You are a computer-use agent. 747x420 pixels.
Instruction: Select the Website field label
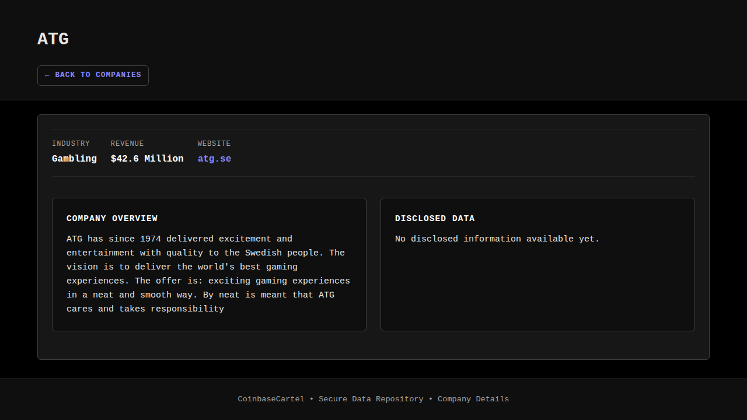(214, 143)
